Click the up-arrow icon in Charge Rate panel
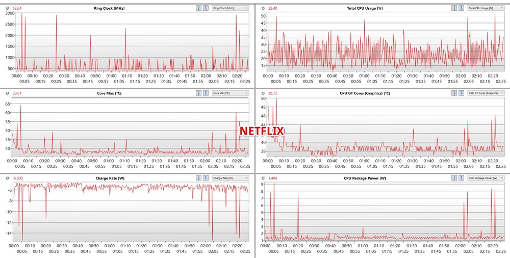Image resolution: width=510 pixels, height=258 pixels. coord(198,177)
